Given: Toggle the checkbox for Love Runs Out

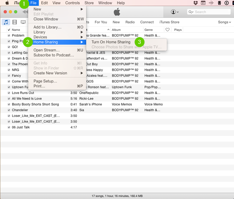Looking at the screenshot, I should [9, 93].
